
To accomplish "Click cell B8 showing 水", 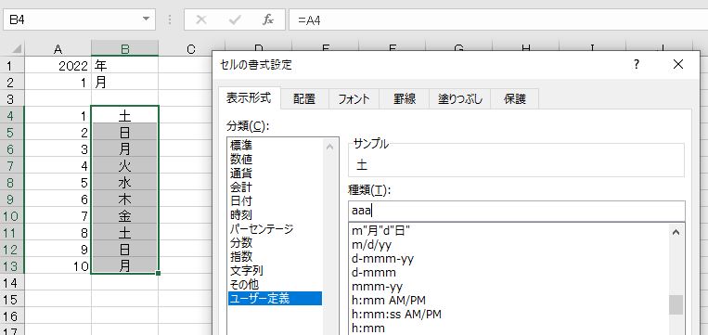I will pyautogui.click(x=125, y=183).
